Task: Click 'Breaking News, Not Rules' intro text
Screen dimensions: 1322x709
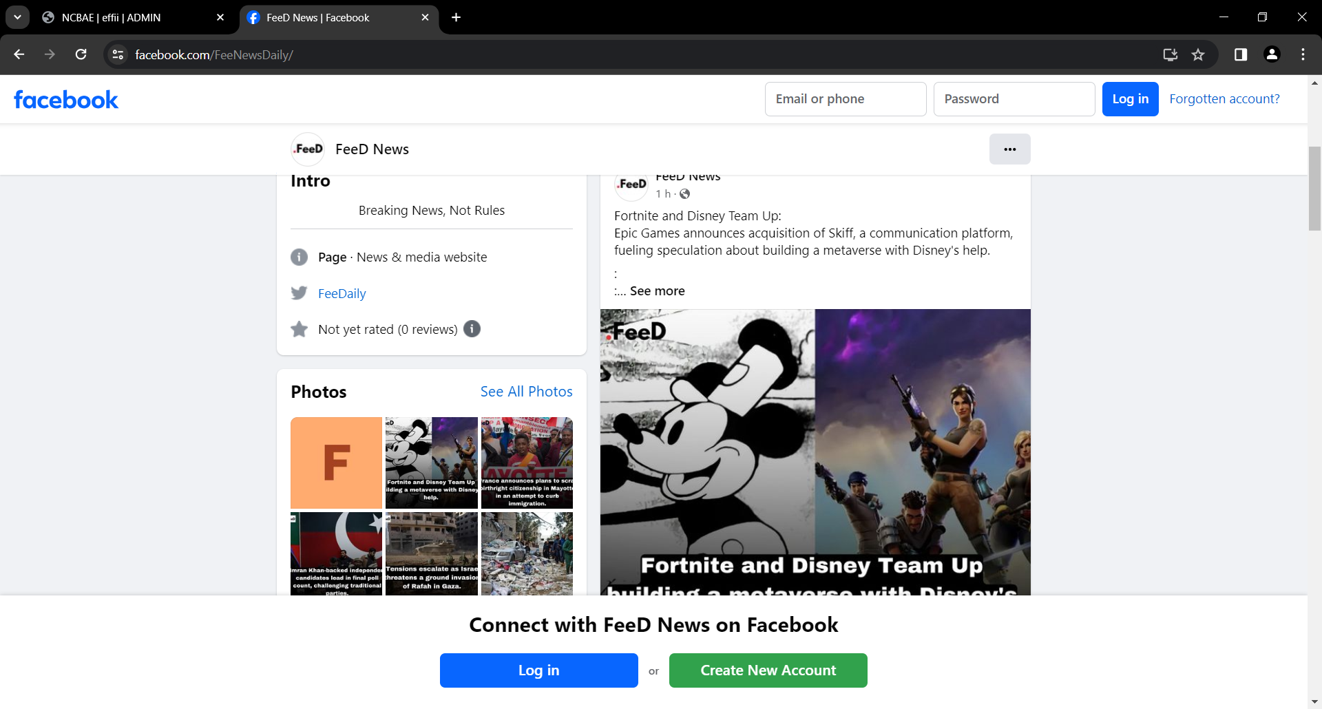Action: [432, 211]
